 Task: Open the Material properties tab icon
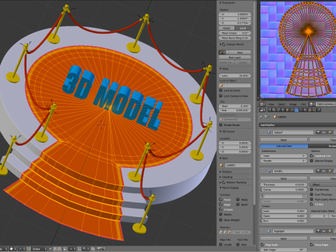click(305, 110)
